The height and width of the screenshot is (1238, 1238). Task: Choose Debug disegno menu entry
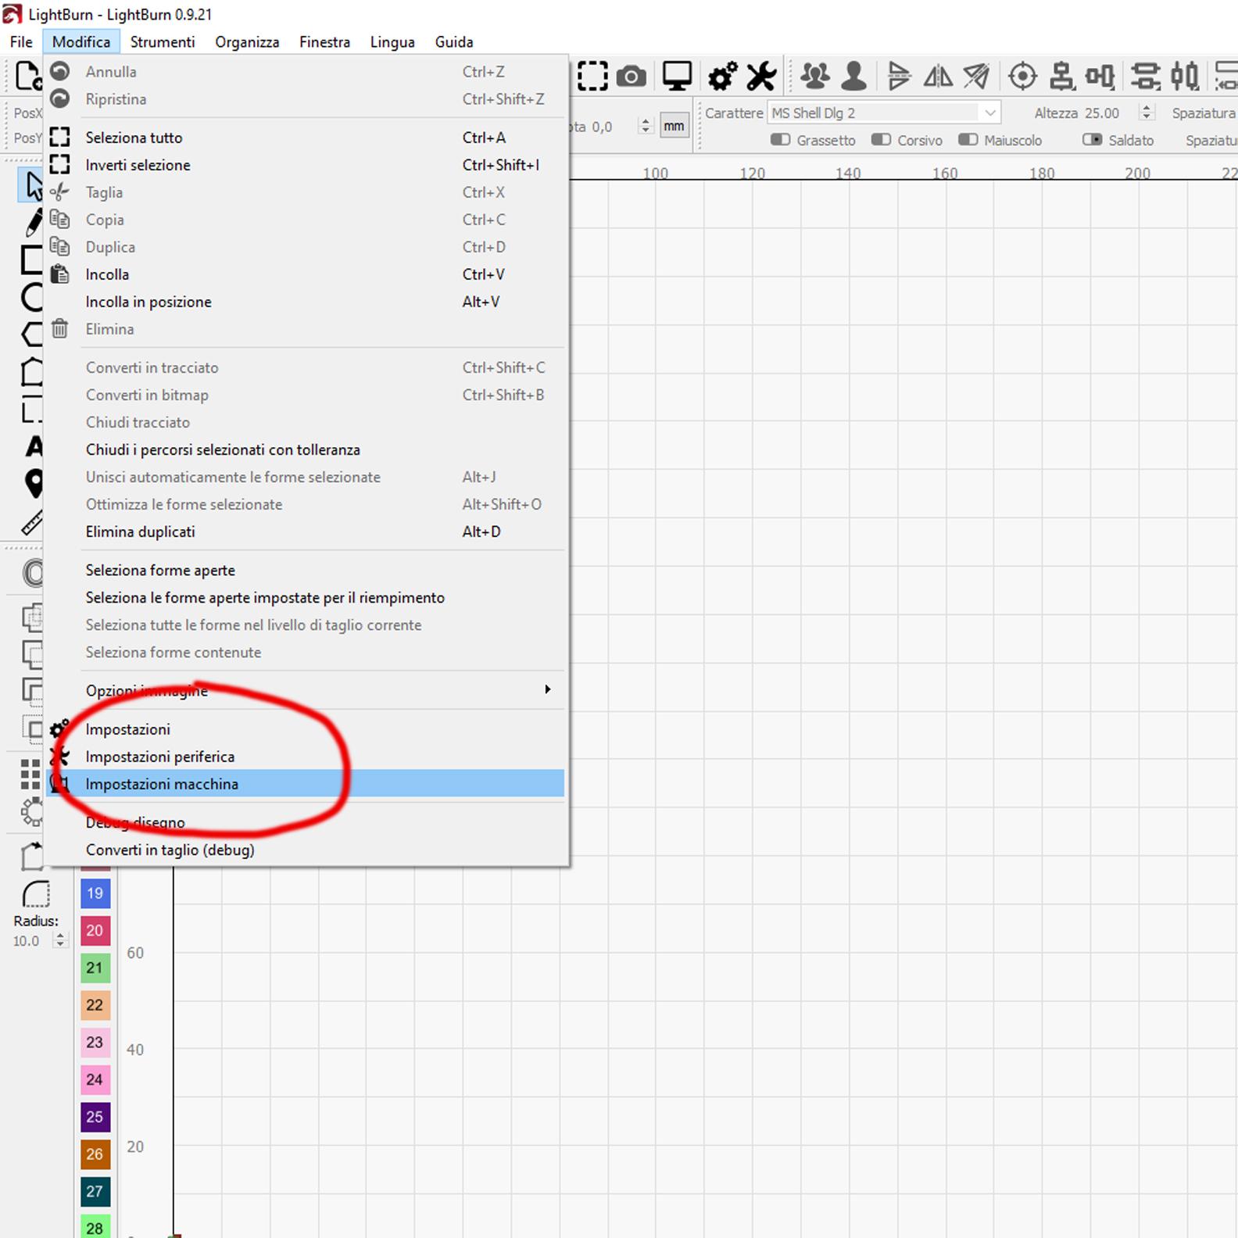point(306,822)
